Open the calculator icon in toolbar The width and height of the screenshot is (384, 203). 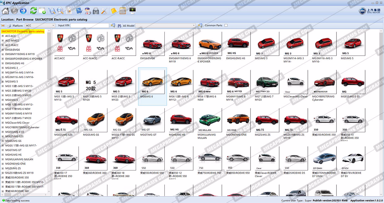point(123,11)
